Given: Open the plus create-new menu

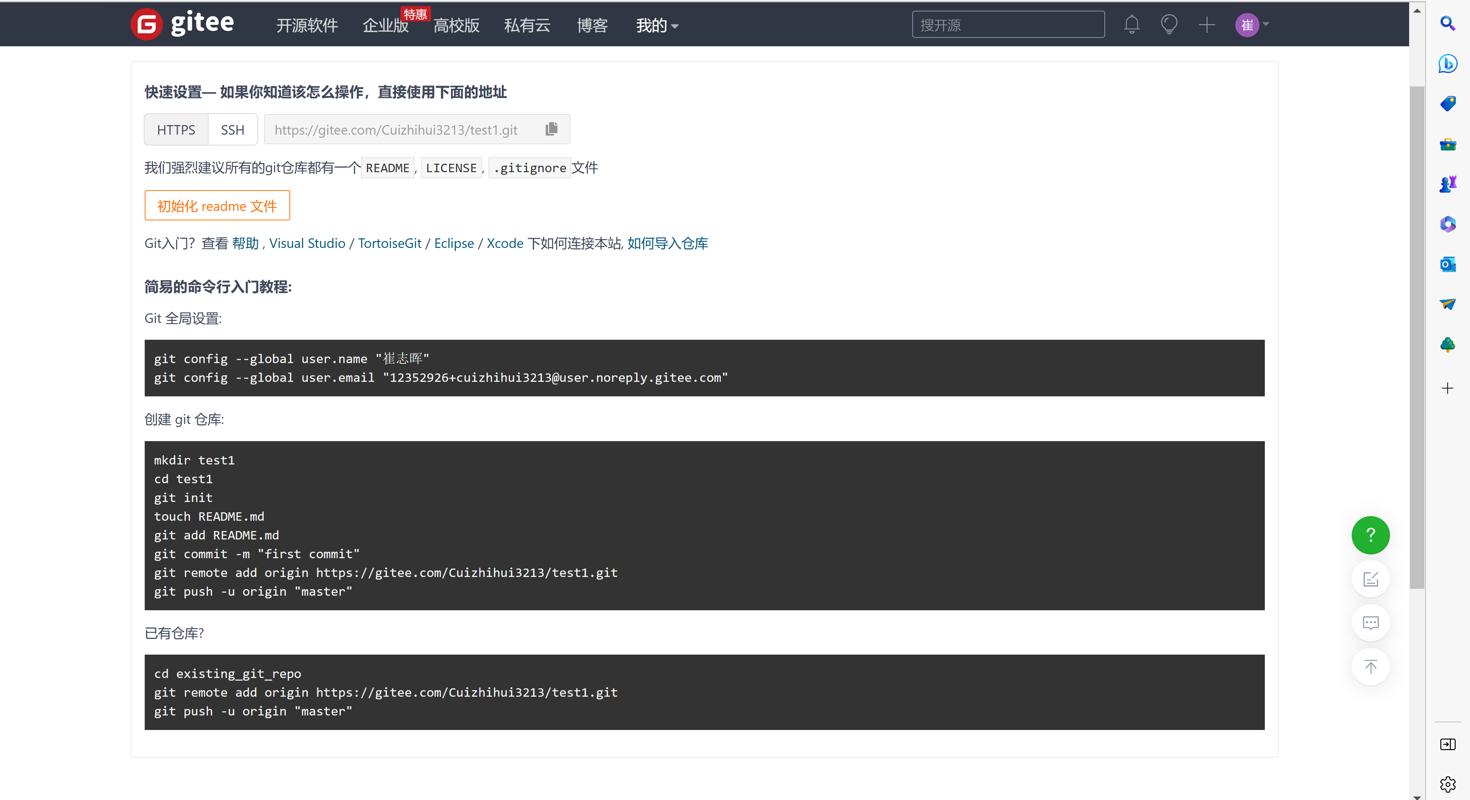Looking at the screenshot, I should pyautogui.click(x=1206, y=24).
